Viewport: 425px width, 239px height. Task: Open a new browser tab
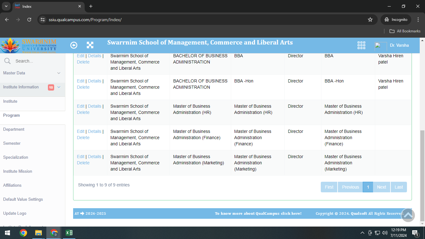91,6
